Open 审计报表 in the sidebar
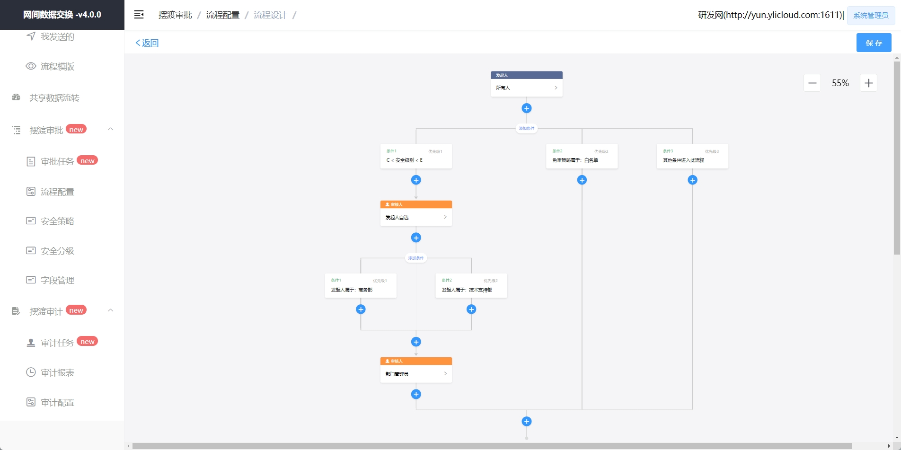This screenshot has width=901, height=450. pyautogui.click(x=57, y=373)
